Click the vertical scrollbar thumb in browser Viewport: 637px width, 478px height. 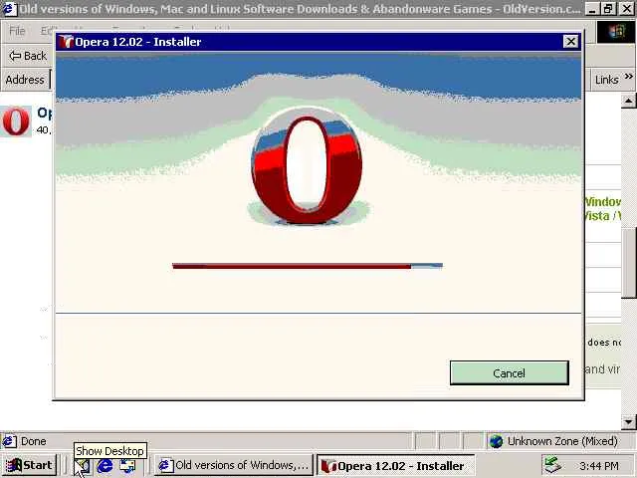coord(629,263)
